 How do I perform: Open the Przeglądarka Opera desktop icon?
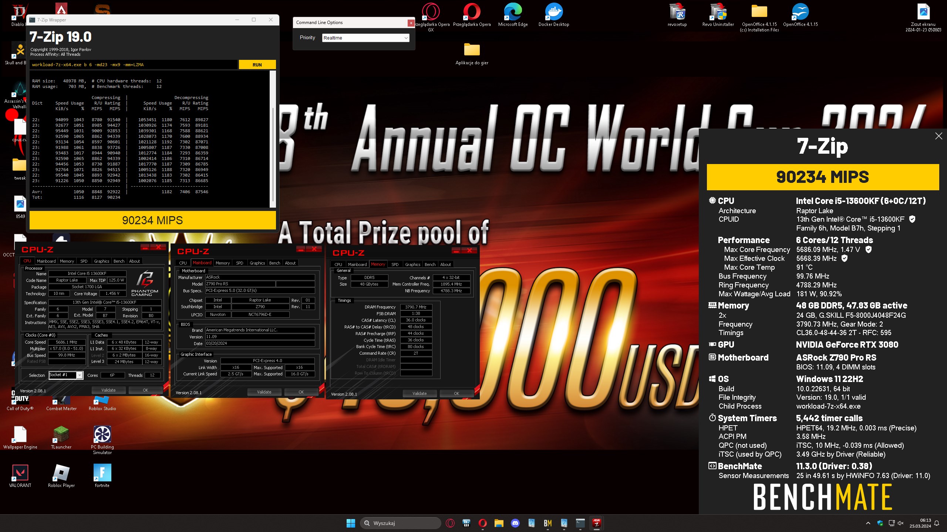coord(472,15)
